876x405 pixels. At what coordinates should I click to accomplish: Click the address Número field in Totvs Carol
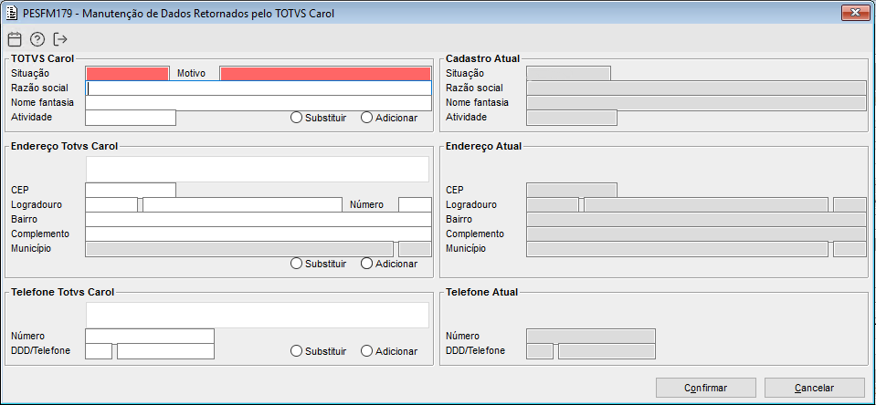point(415,204)
